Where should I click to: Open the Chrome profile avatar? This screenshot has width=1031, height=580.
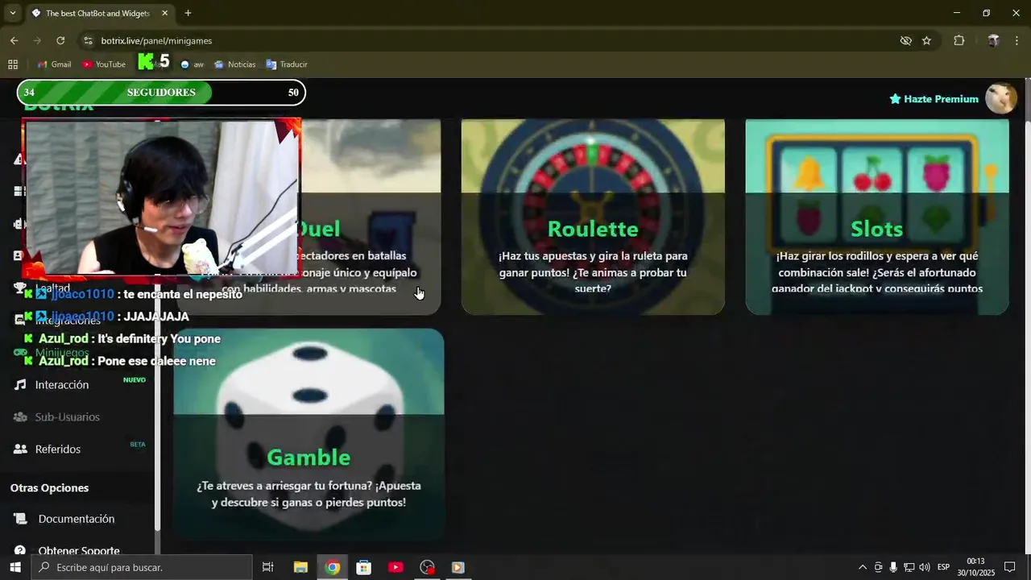tap(993, 40)
